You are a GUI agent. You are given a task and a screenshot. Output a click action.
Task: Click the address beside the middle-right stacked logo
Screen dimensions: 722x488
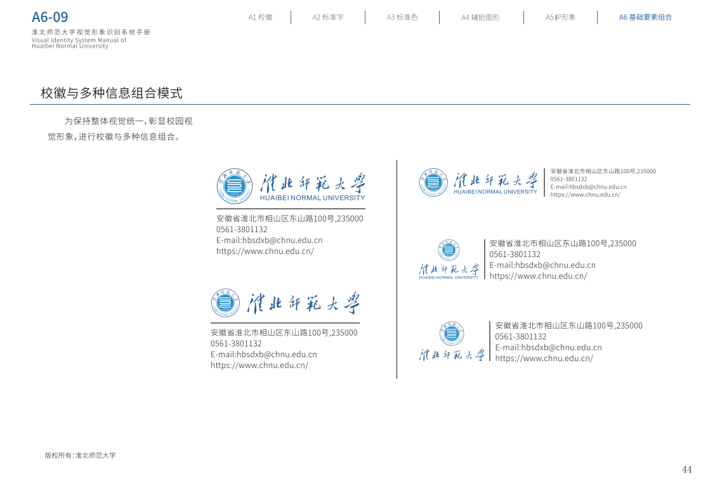click(x=563, y=244)
